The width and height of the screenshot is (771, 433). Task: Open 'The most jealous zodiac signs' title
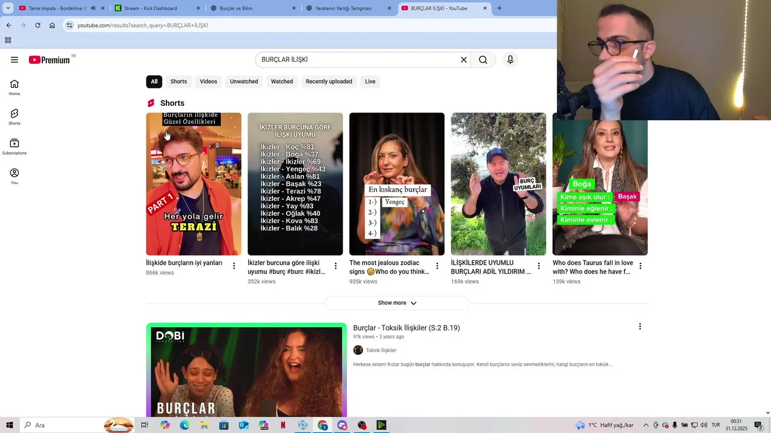tap(389, 267)
